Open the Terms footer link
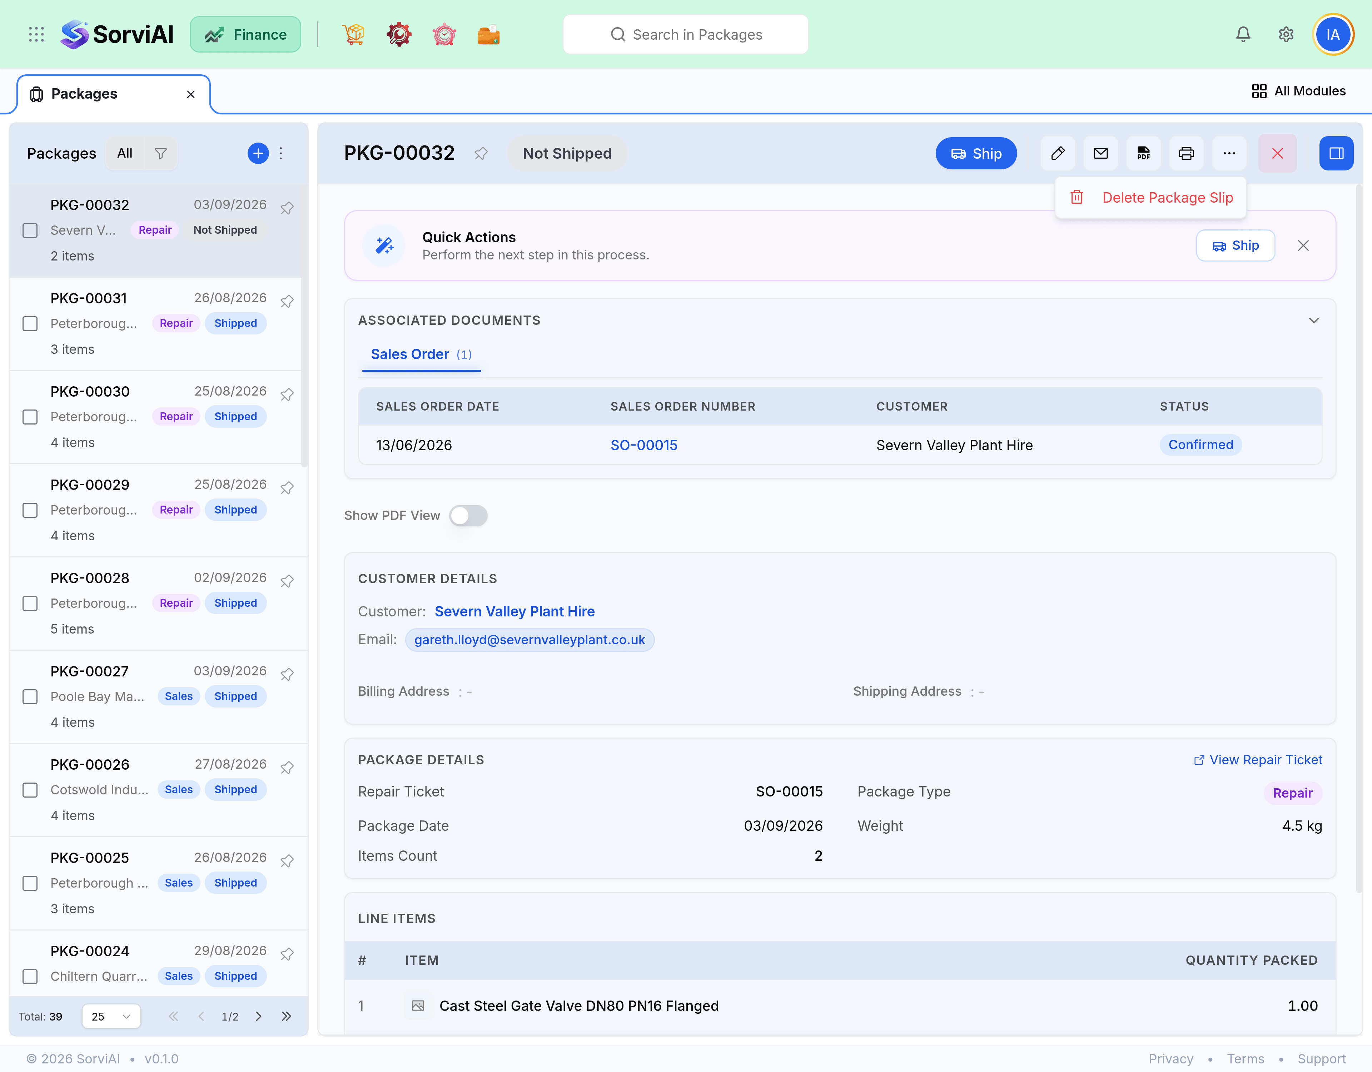This screenshot has width=1372, height=1072. 1246,1059
